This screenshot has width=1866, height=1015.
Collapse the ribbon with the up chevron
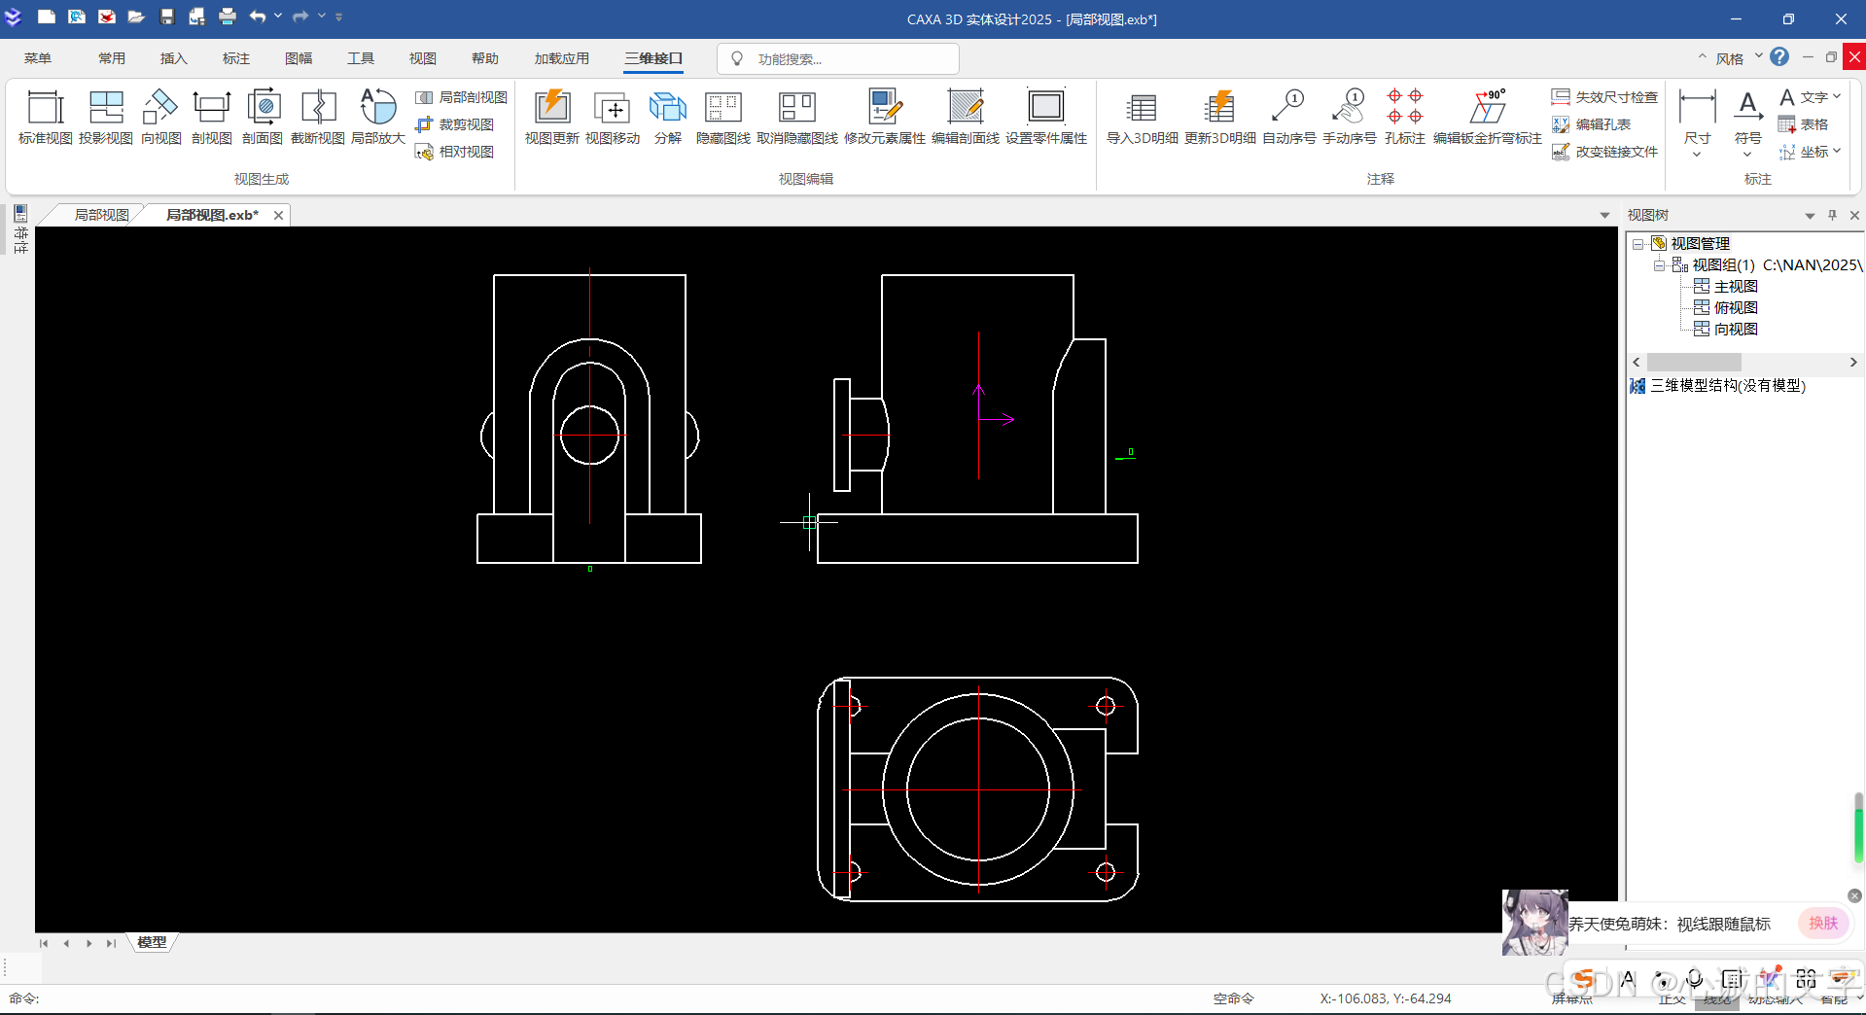tap(1703, 57)
